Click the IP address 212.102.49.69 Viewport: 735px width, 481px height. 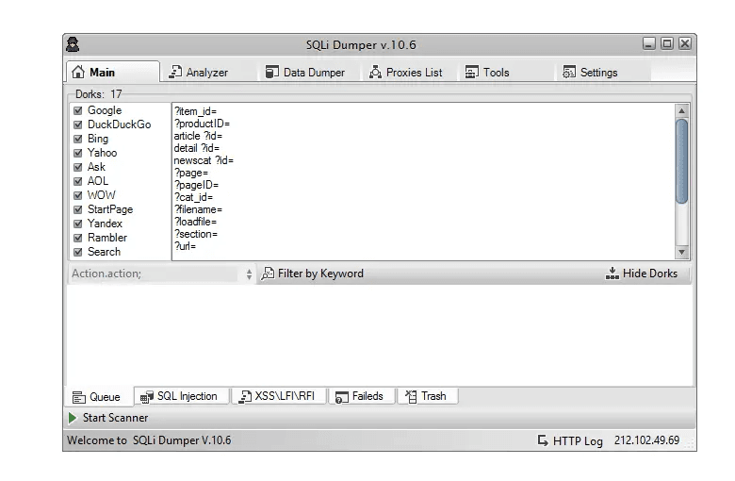pyautogui.click(x=646, y=440)
